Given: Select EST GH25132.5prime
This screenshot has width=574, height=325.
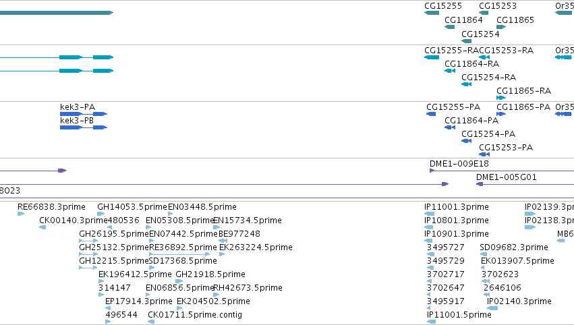Looking at the screenshot, I should (114, 247).
